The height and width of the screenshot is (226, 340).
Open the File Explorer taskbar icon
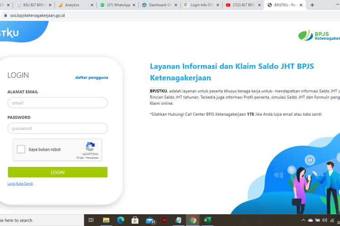tap(106, 220)
